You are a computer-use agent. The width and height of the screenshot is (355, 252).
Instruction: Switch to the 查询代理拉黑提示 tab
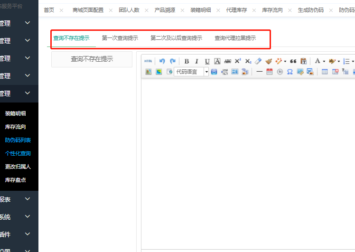point(235,38)
